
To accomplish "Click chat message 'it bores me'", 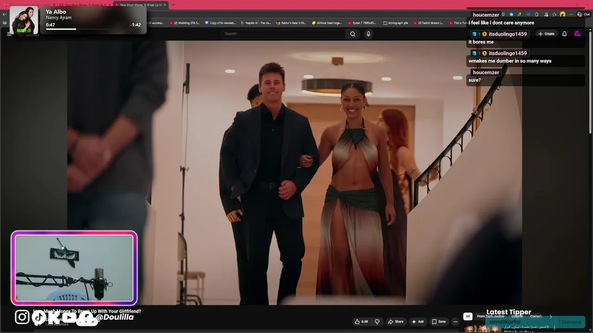I will tap(481, 42).
